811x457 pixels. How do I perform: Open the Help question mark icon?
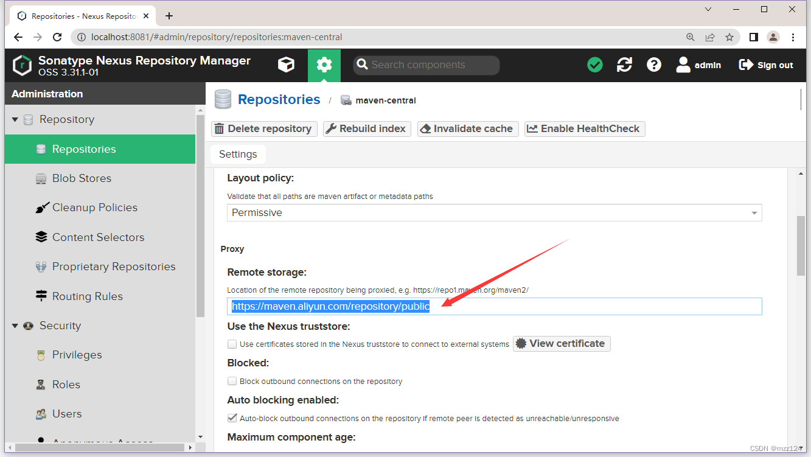[654, 65]
